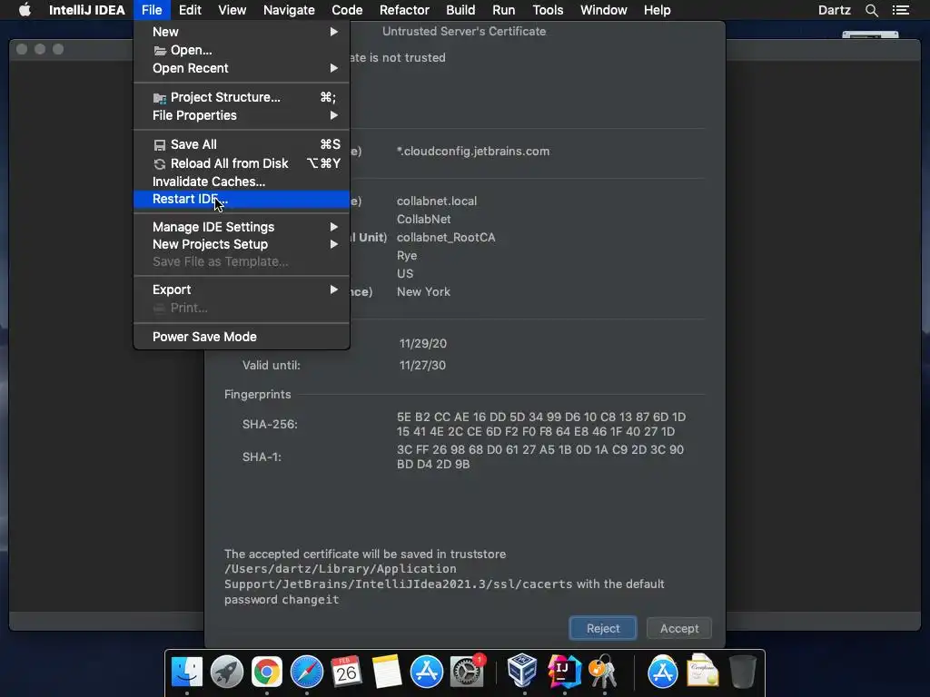Expand the File Properties submenu arrow
The height and width of the screenshot is (697, 930).
pos(334,115)
